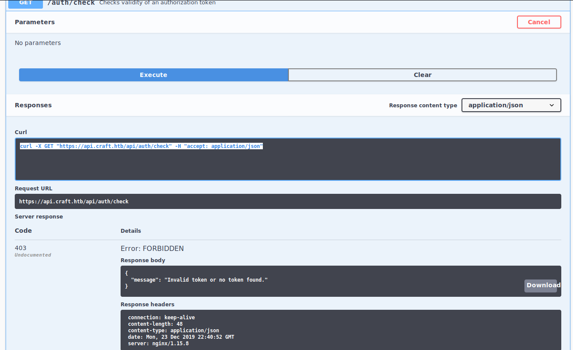Click inside the highlighted Curl command box
This screenshot has width=573, height=350.
click(288, 159)
